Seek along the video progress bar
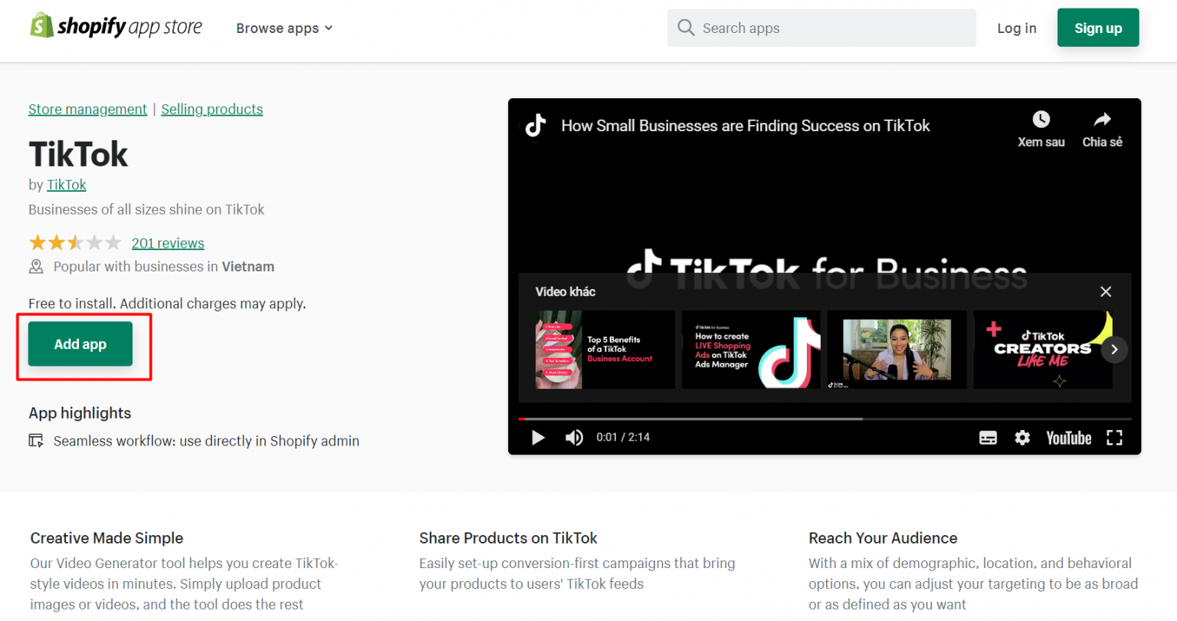 pos(825,419)
